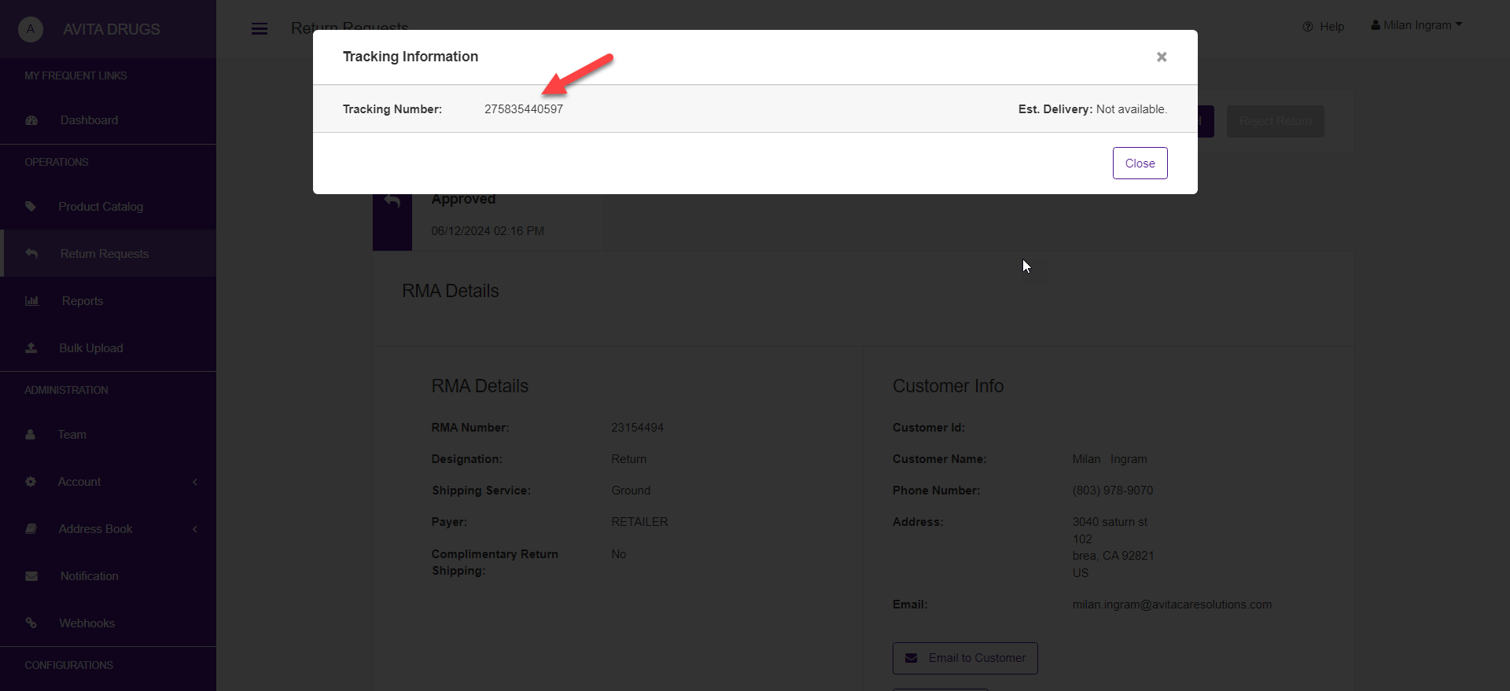Click the Reject Return button

[1276, 121]
